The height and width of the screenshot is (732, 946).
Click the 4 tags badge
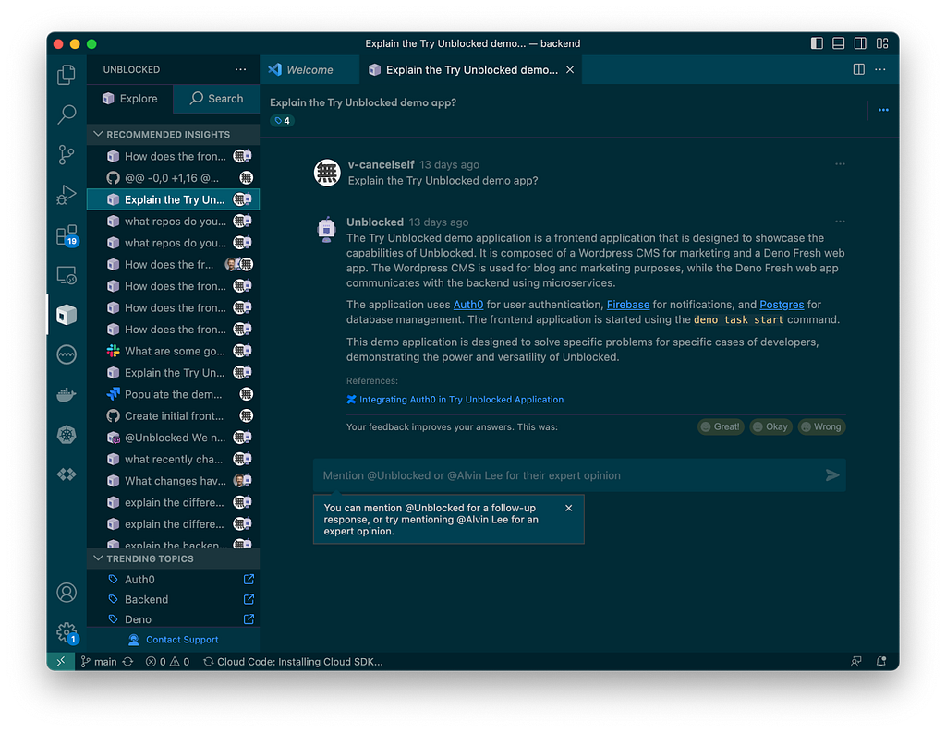282,121
